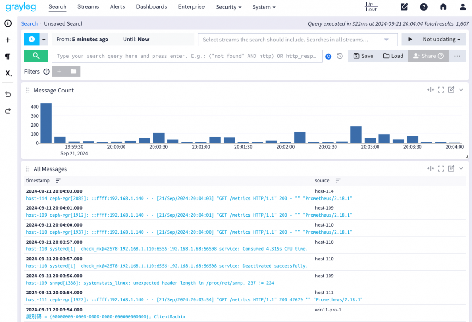This screenshot has width=472, height=322.
Task: Focus All Messages widget fullscreen
Action: tap(441, 168)
